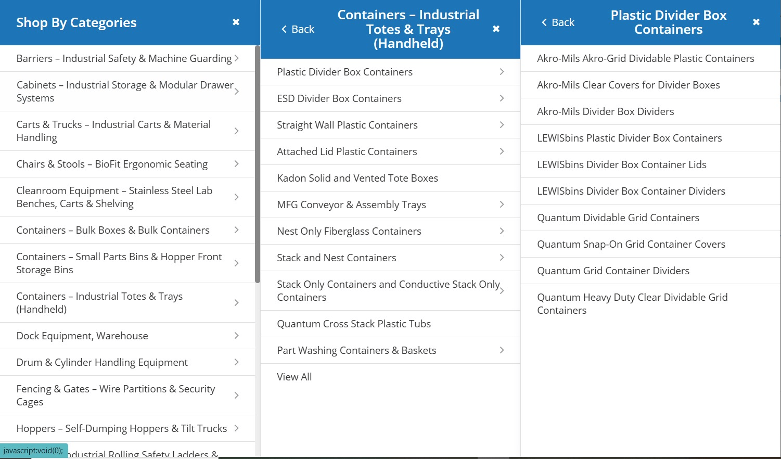Click chevron for MFG Conveyor & Assembly Trays
This screenshot has width=781, height=459.
[502, 205]
